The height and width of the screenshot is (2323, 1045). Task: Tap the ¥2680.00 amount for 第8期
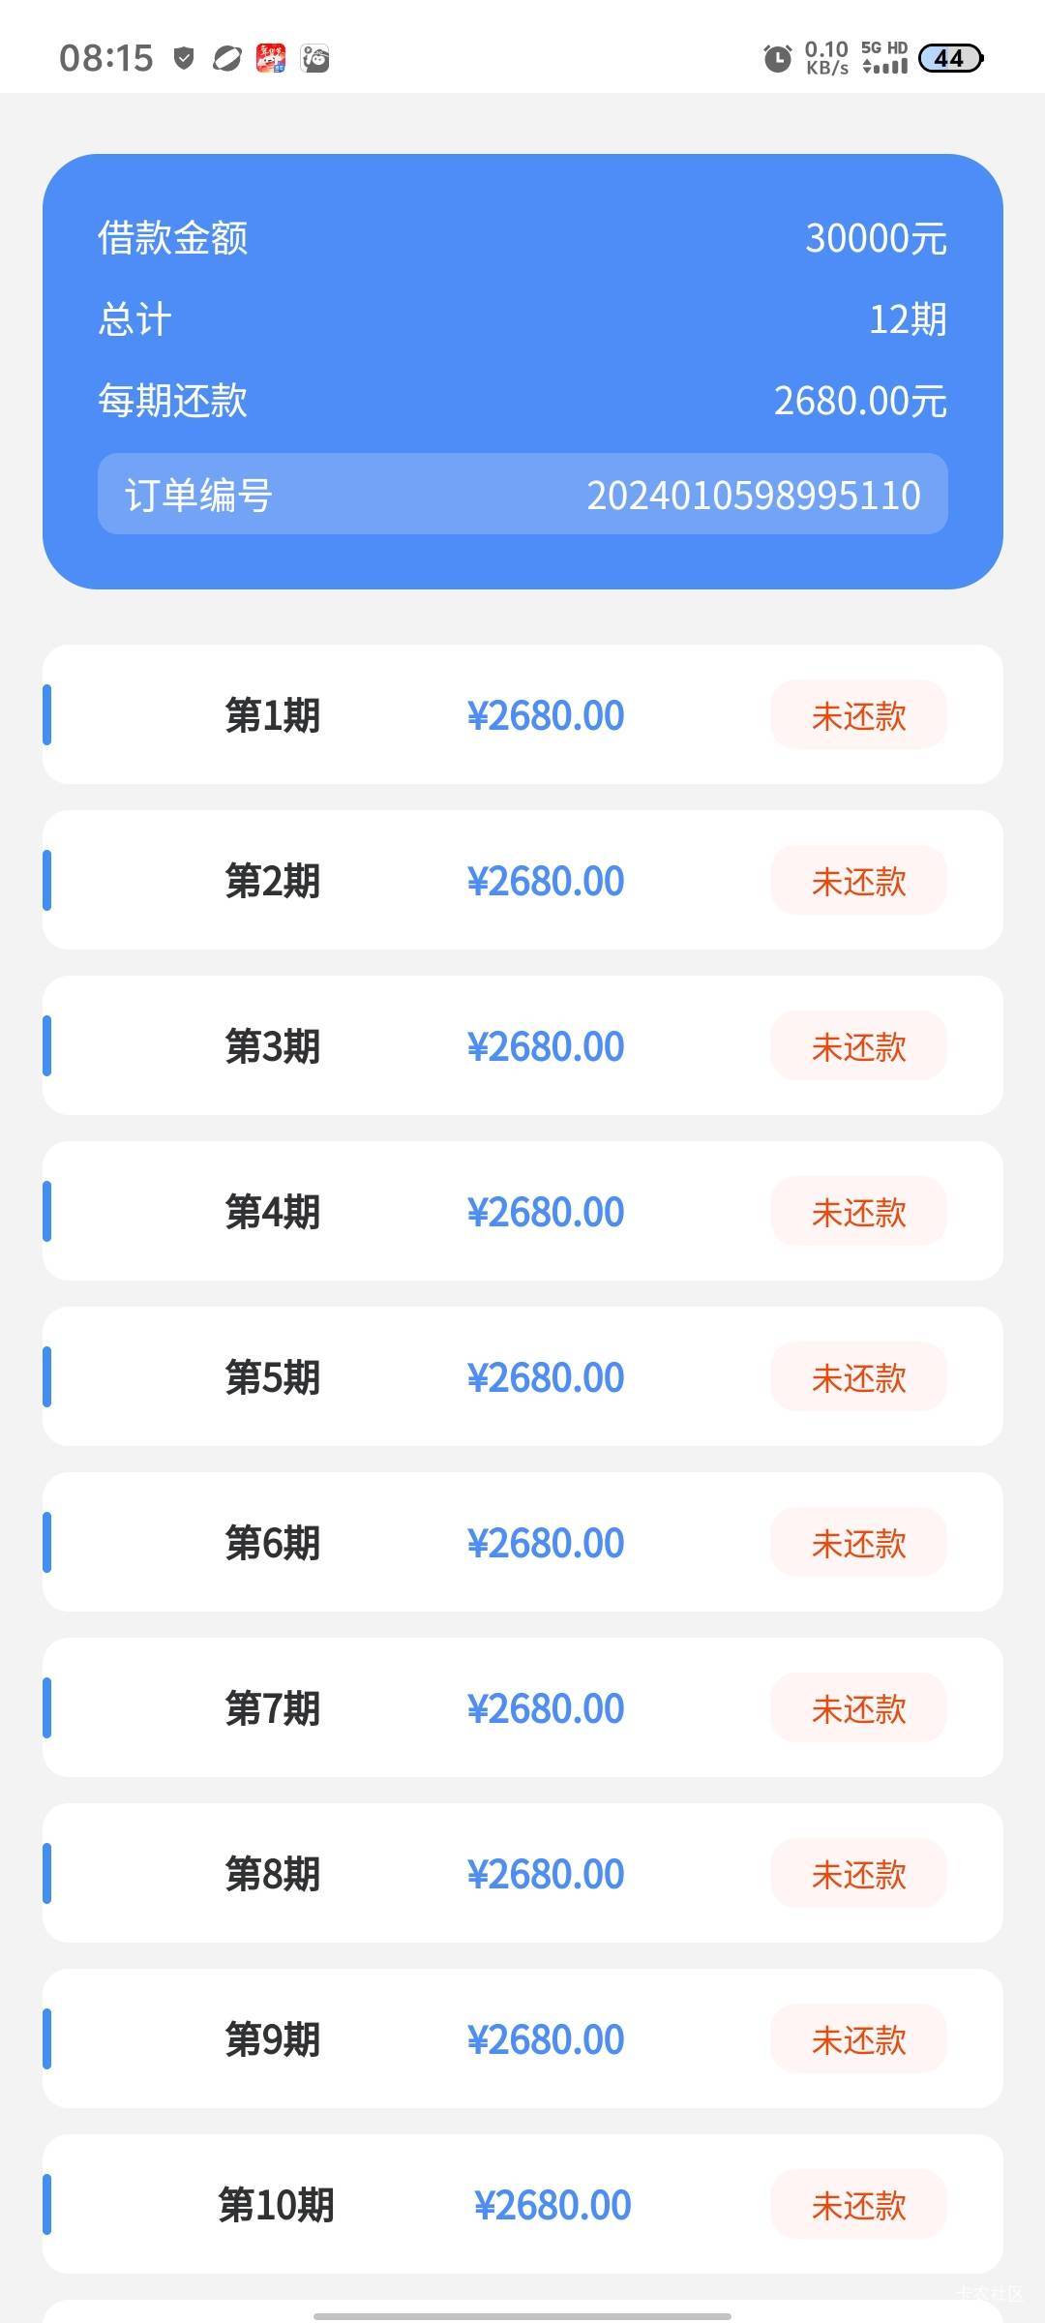[546, 1874]
